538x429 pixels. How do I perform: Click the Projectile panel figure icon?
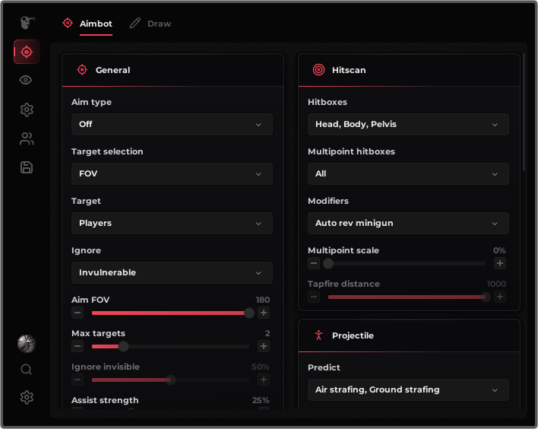[x=318, y=335]
